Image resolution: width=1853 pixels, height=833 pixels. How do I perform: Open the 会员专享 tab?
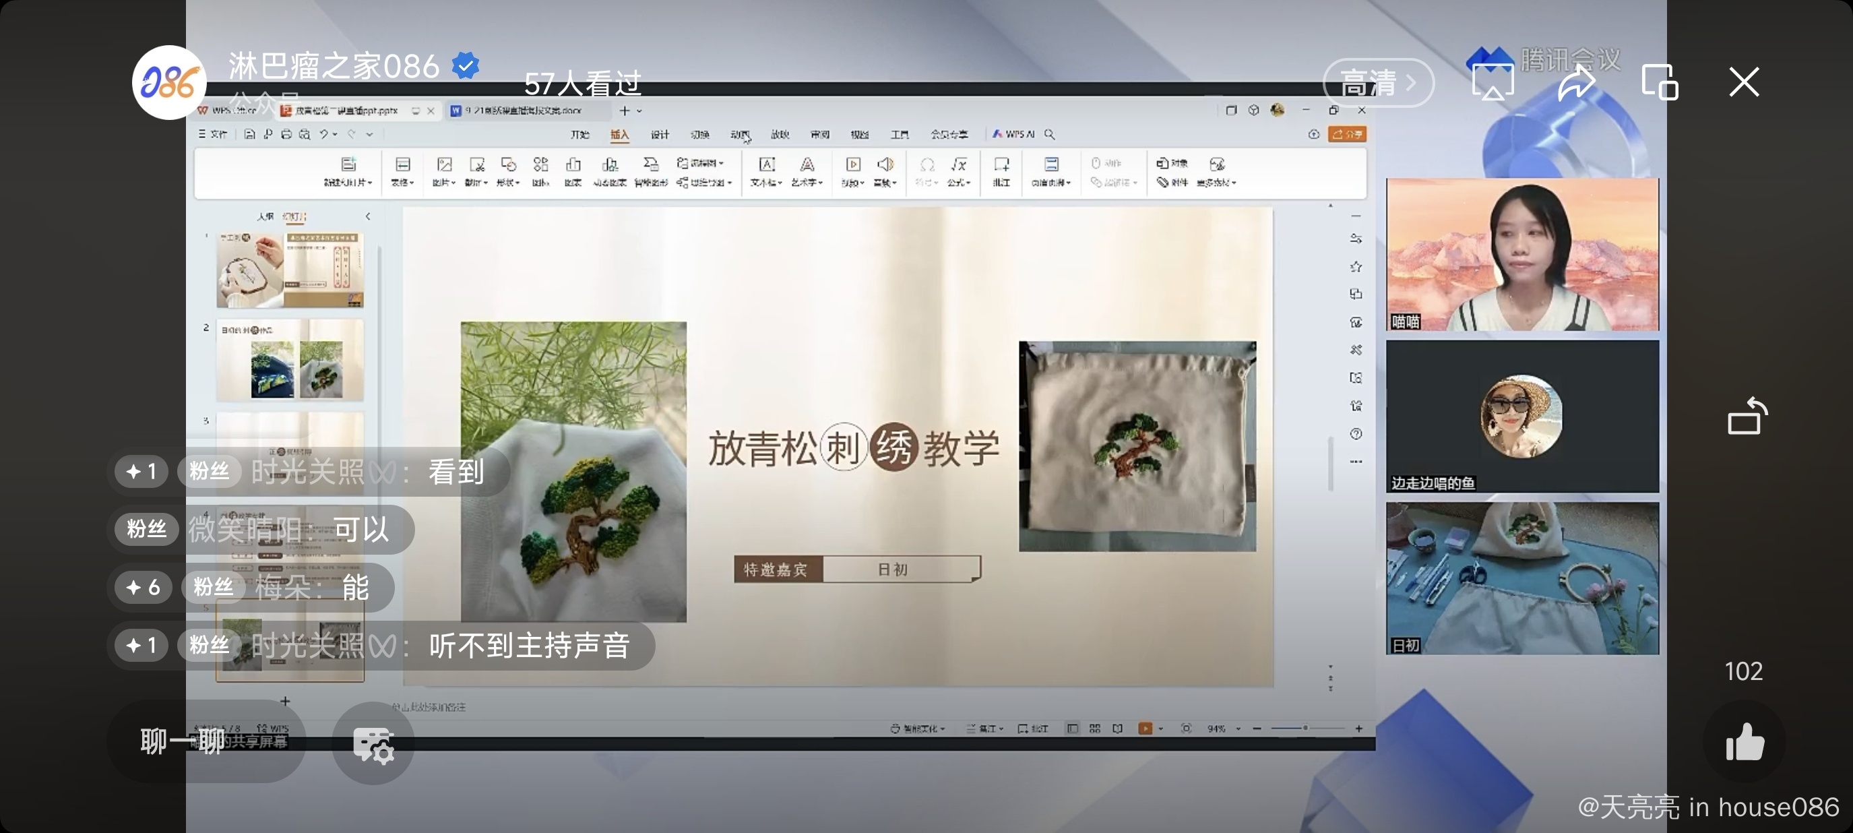(949, 135)
